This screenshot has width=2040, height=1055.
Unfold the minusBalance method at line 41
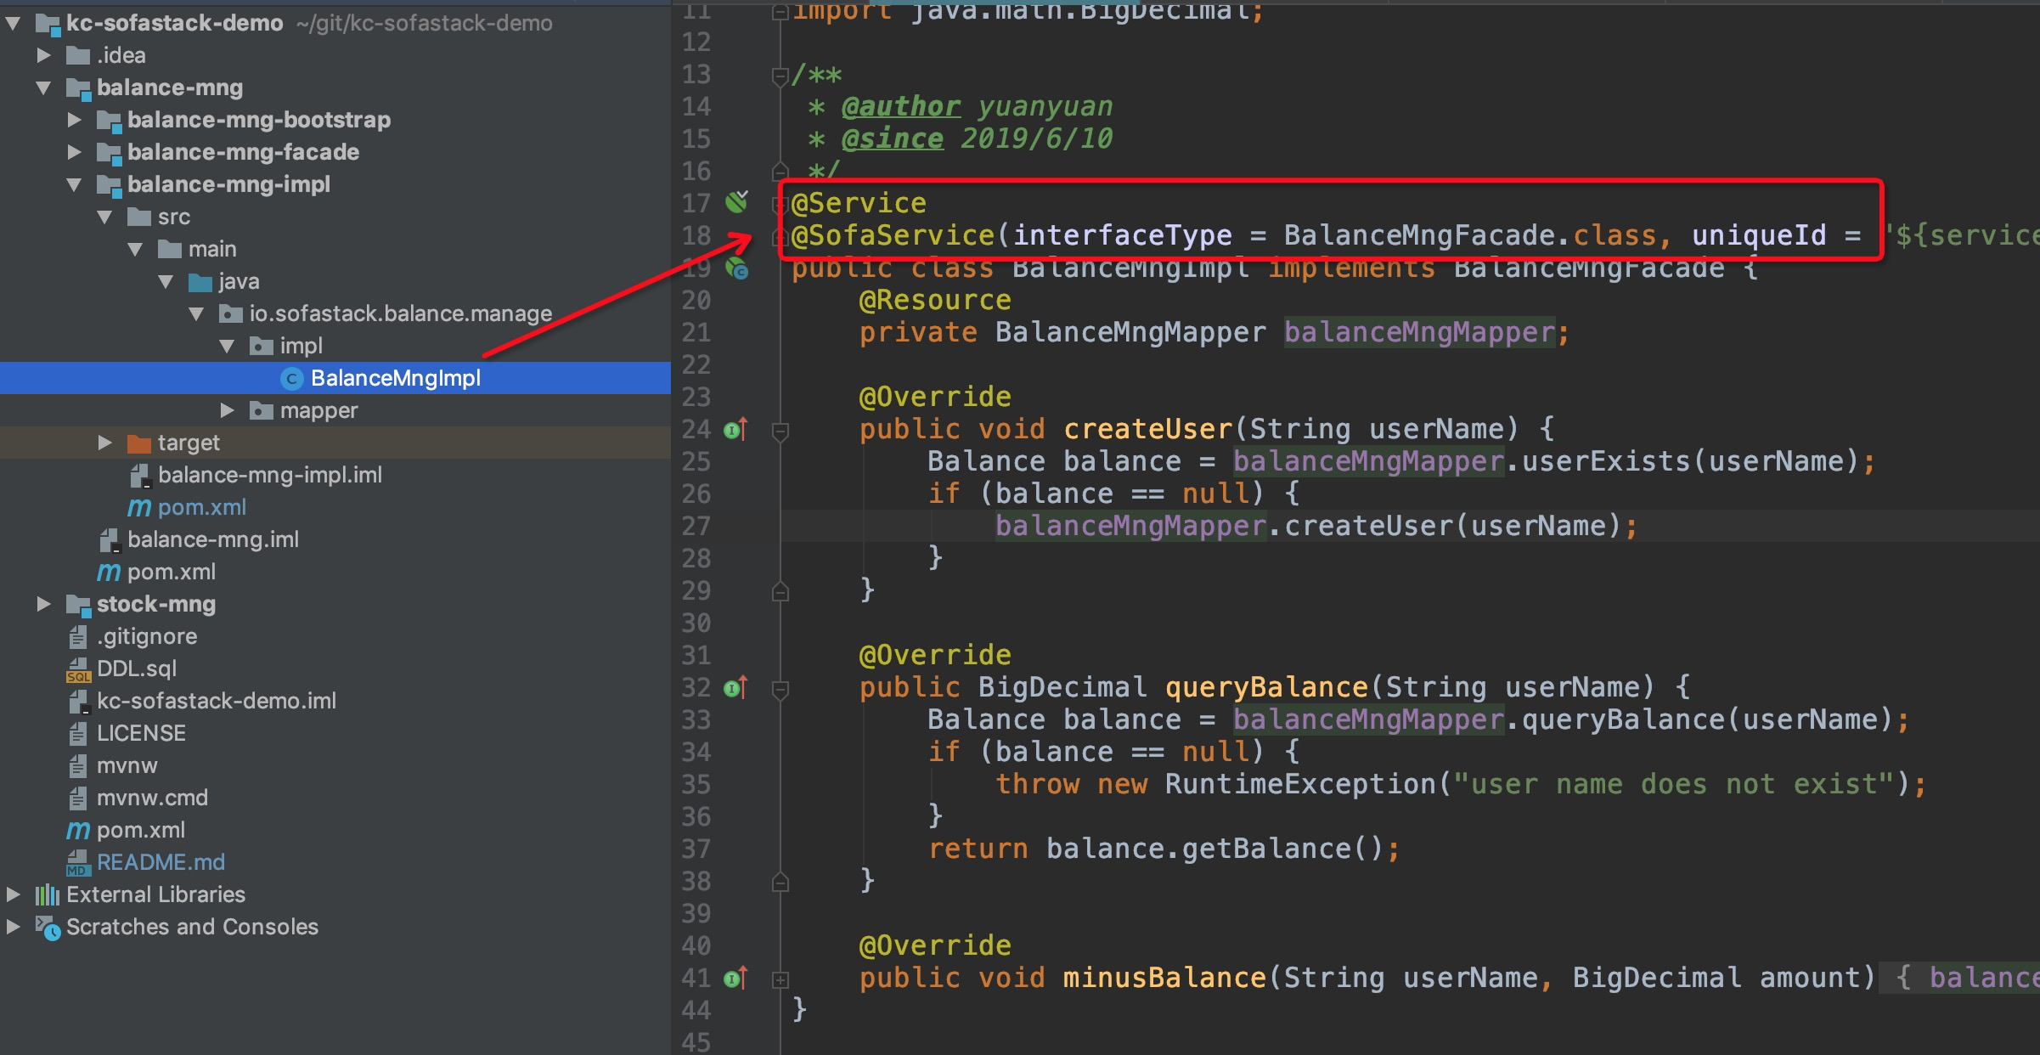click(x=780, y=980)
